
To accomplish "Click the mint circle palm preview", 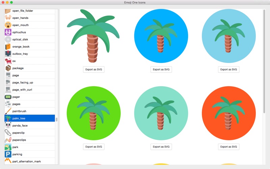I will [161, 113].
